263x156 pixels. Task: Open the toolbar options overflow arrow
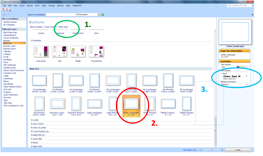10,10
